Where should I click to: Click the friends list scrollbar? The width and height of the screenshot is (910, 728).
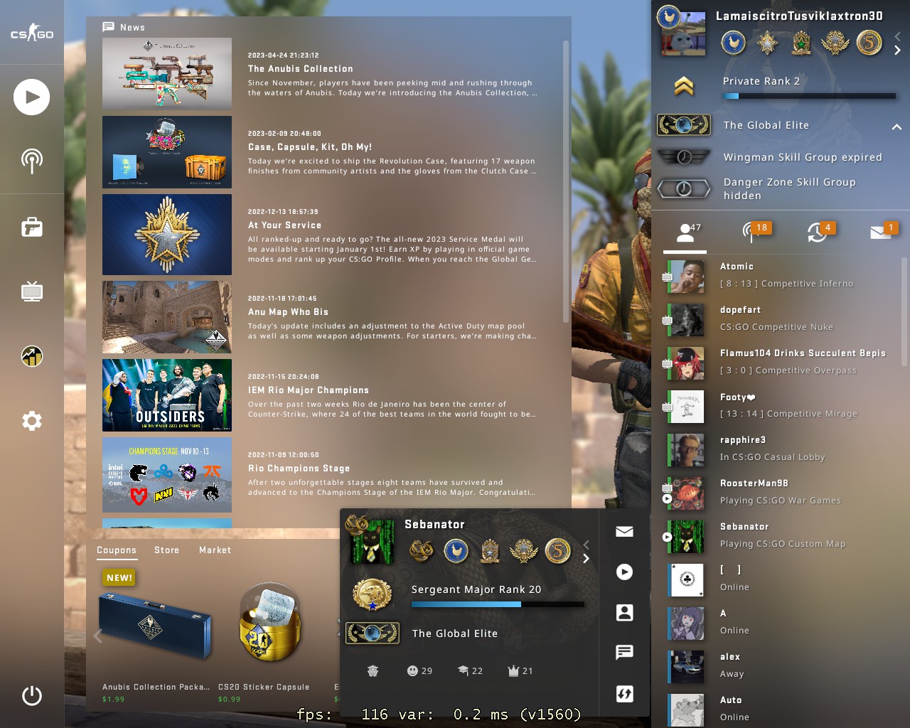pos(904,311)
